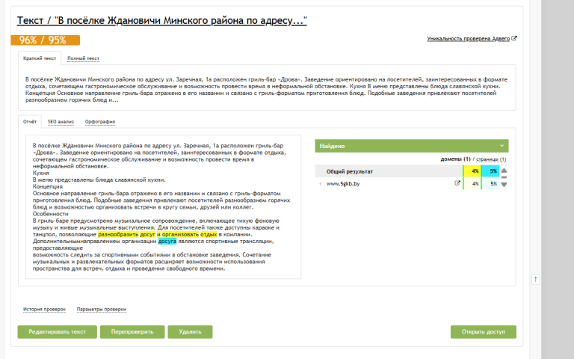Click cyan highlighted word досуга
The height and width of the screenshot is (359, 574).
click(x=167, y=242)
